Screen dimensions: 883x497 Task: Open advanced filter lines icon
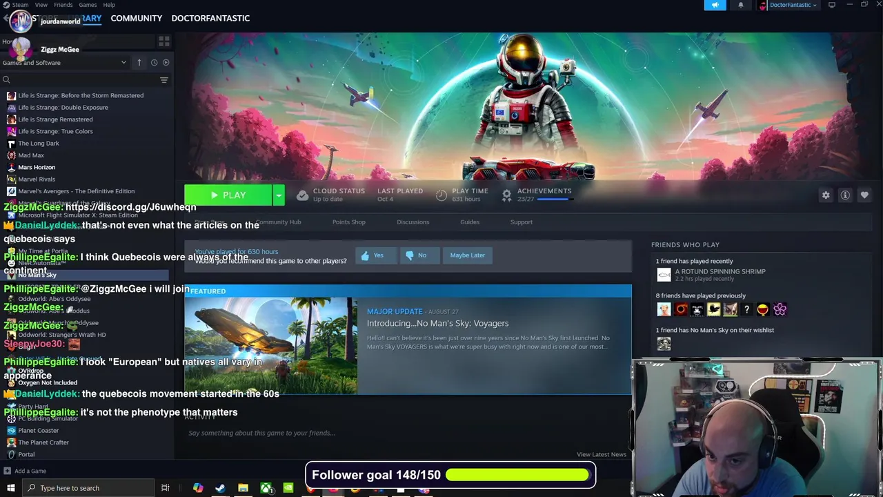[164, 80]
